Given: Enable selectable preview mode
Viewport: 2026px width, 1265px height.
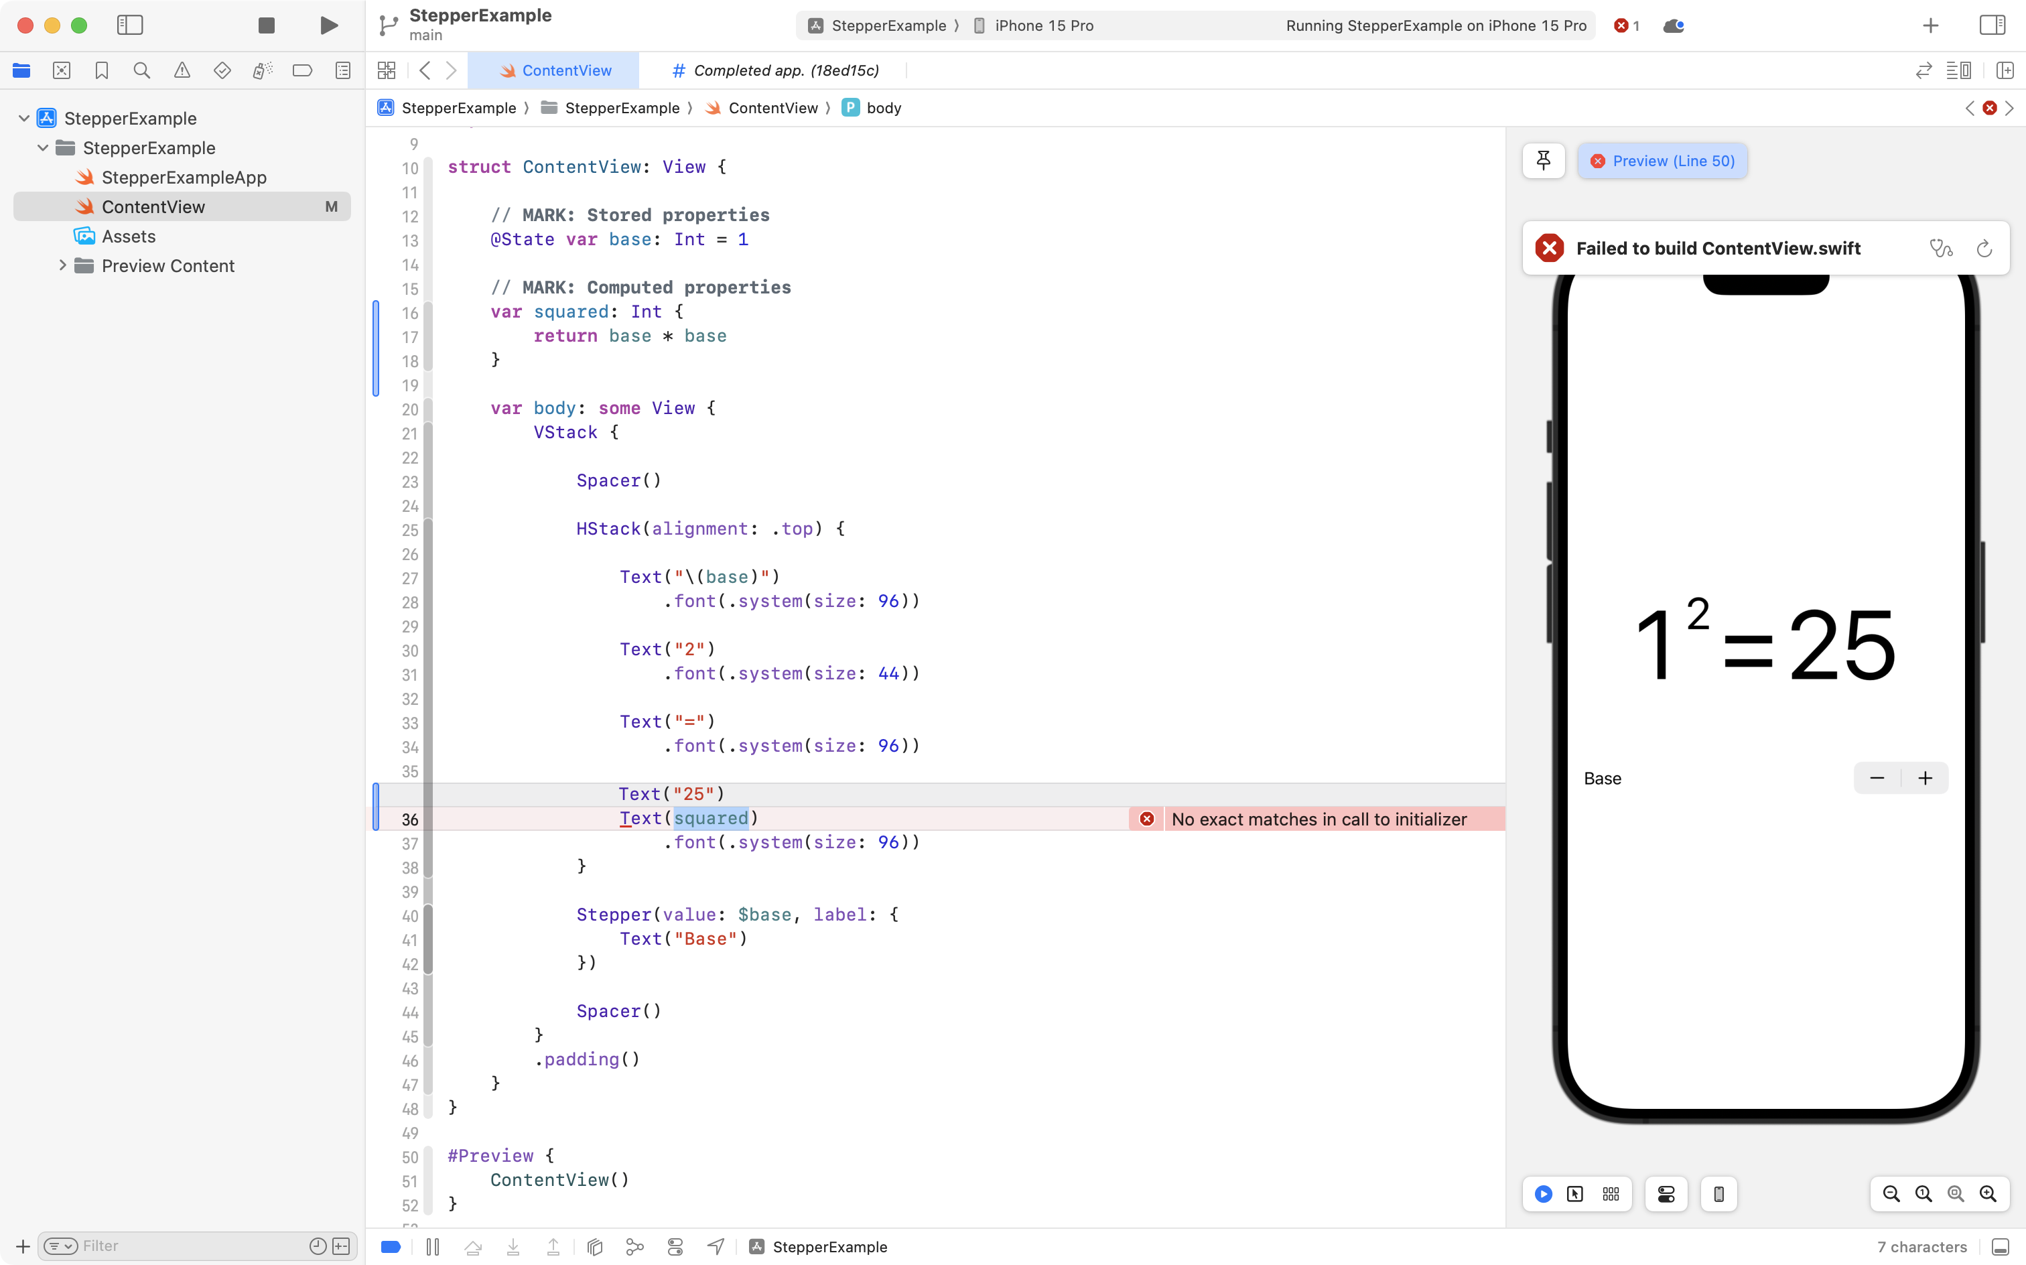Looking at the screenshot, I should (1576, 1194).
